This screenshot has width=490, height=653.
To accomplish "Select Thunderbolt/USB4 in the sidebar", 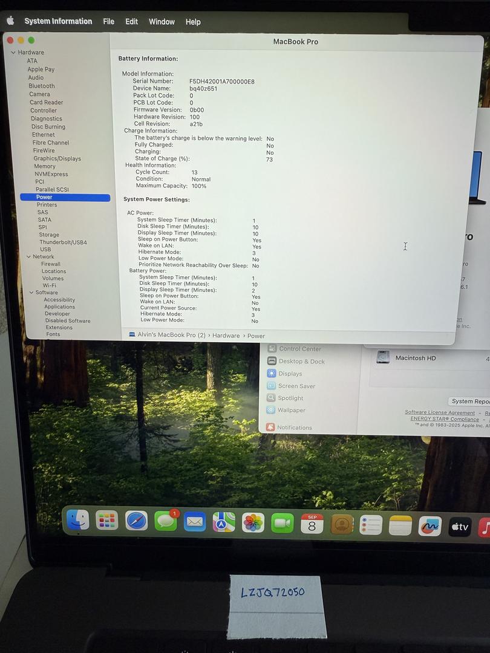I will 63,242.
